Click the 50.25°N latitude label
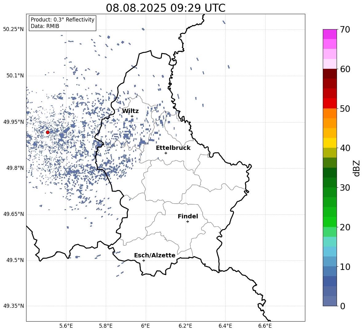Image resolution: width=364 pixels, height=332 pixels. point(14,29)
